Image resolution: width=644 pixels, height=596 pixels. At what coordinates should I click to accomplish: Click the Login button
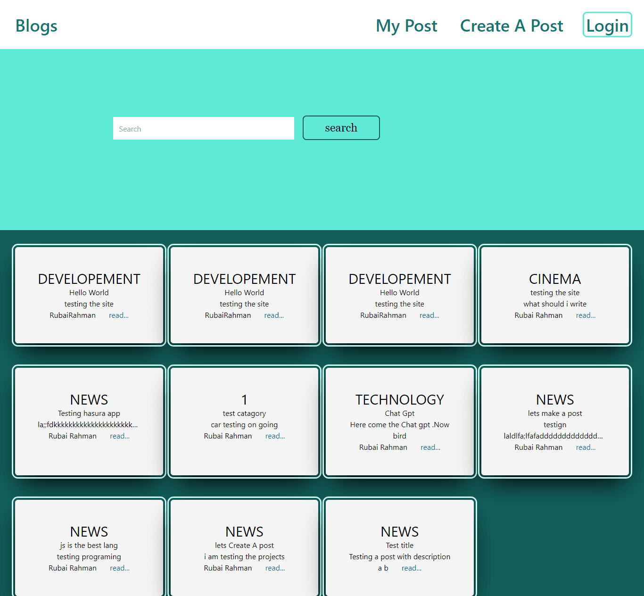tap(607, 25)
